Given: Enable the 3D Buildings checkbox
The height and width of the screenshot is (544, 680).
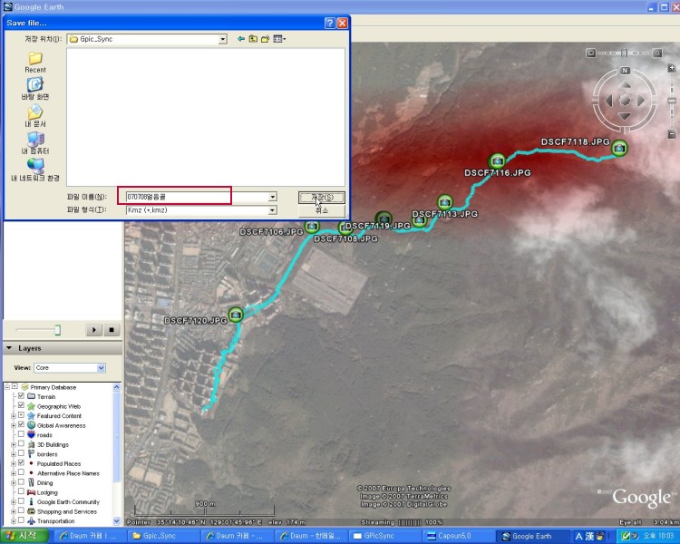Looking at the screenshot, I should pos(21,443).
